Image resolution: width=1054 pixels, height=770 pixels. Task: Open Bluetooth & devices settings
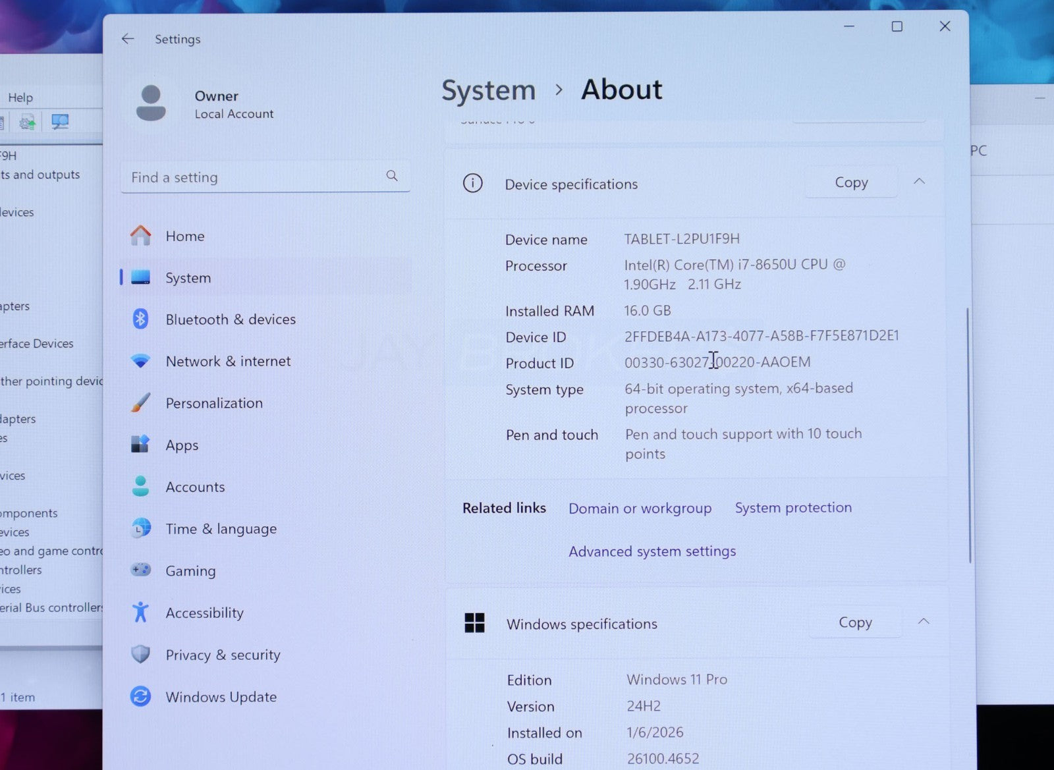coord(230,319)
